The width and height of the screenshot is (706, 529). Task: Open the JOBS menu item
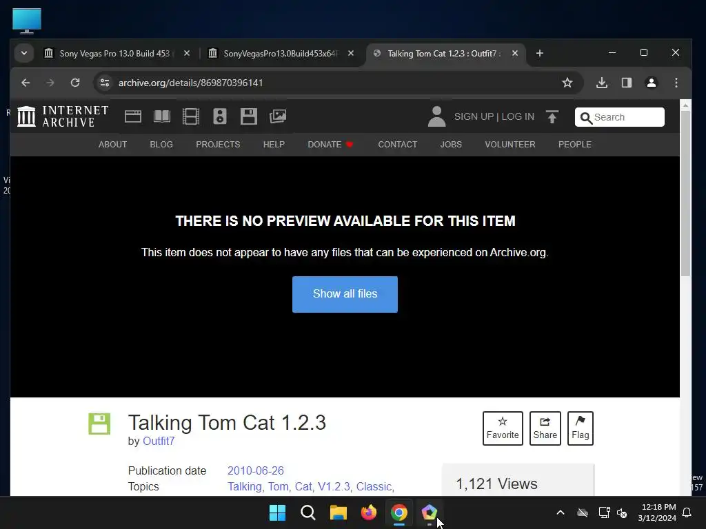click(451, 145)
